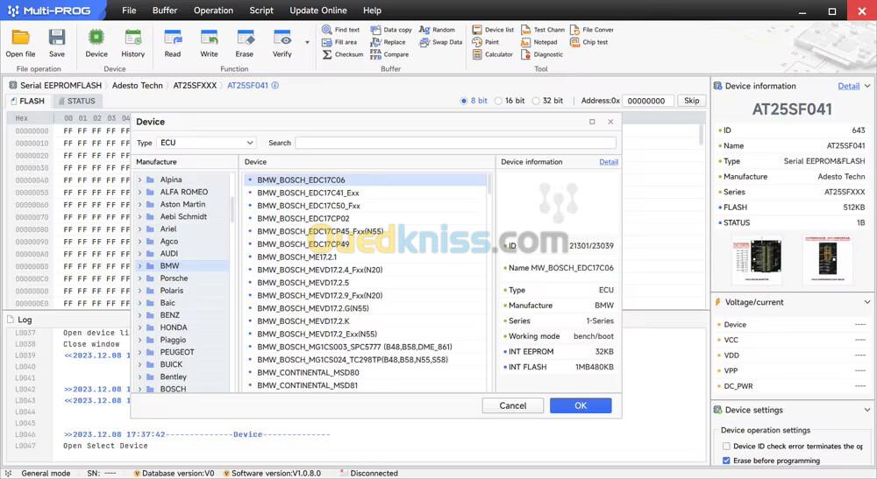Image resolution: width=877 pixels, height=479 pixels.
Task: Select the 32 bit radio button
Action: pyautogui.click(x=536, y=101)
